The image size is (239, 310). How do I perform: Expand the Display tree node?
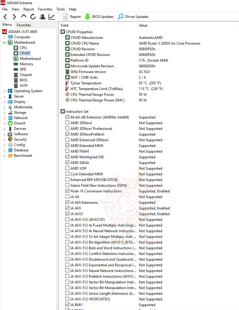tap(4, 102)
